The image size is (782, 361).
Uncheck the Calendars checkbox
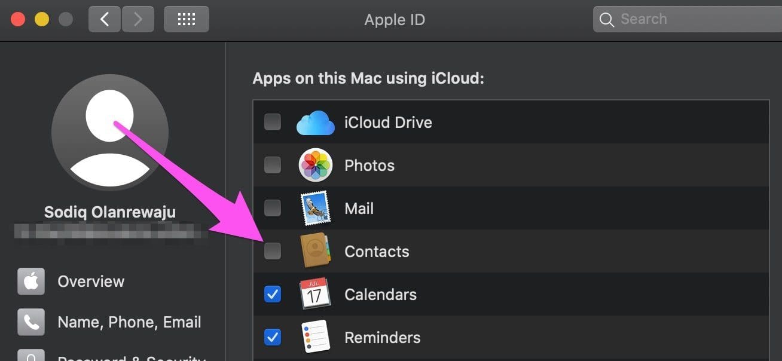pos(273,294)
